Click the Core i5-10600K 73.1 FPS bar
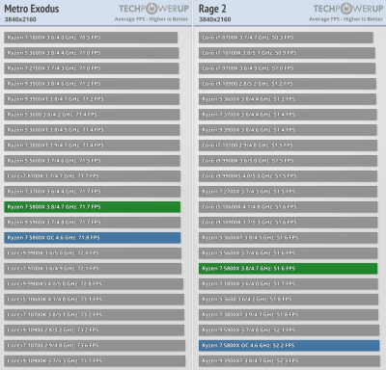The width and height of the screenshot is (386, 370). [94, 300]
